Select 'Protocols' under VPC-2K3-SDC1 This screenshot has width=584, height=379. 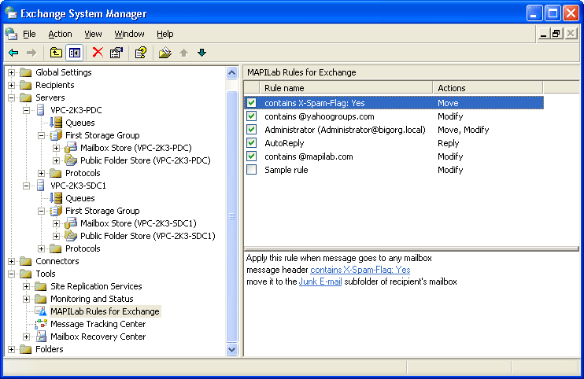coord(83,248)
